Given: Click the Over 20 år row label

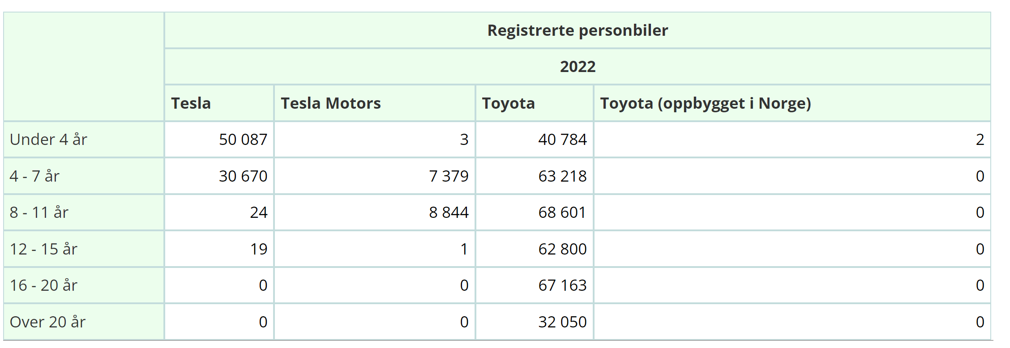Looking at the screenshot, I should [x=84, y=322].
